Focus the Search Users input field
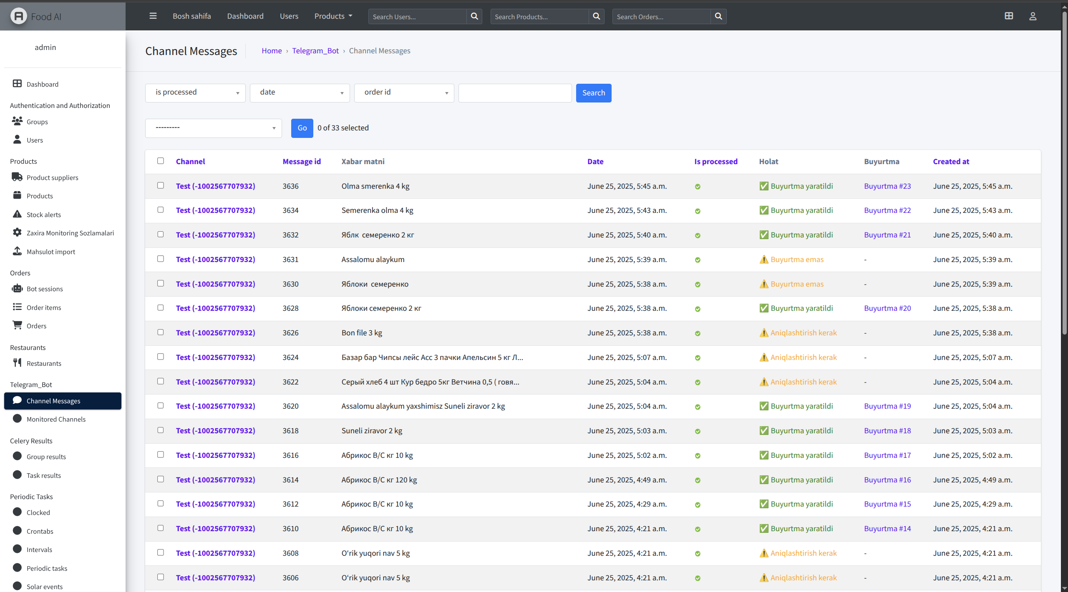The image size is (1068, 592). [x=417, y=16]
